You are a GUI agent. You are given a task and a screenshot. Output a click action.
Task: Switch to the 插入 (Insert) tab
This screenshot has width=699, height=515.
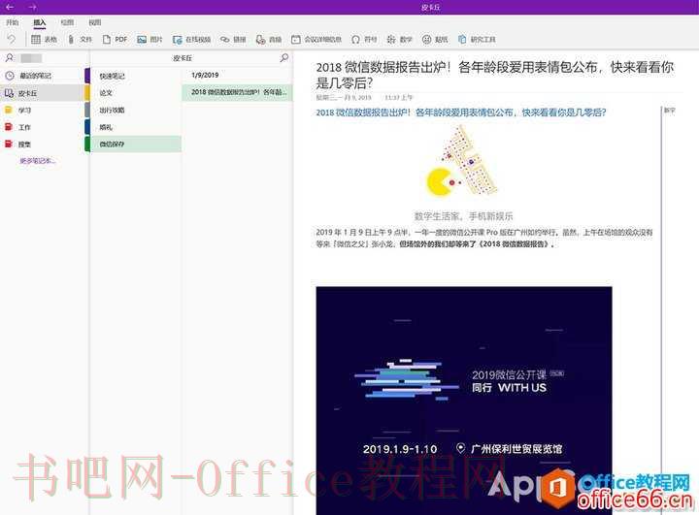(x=40, y=22)
